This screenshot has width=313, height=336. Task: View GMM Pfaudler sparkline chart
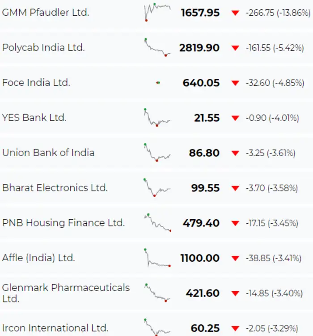[157, 11]
